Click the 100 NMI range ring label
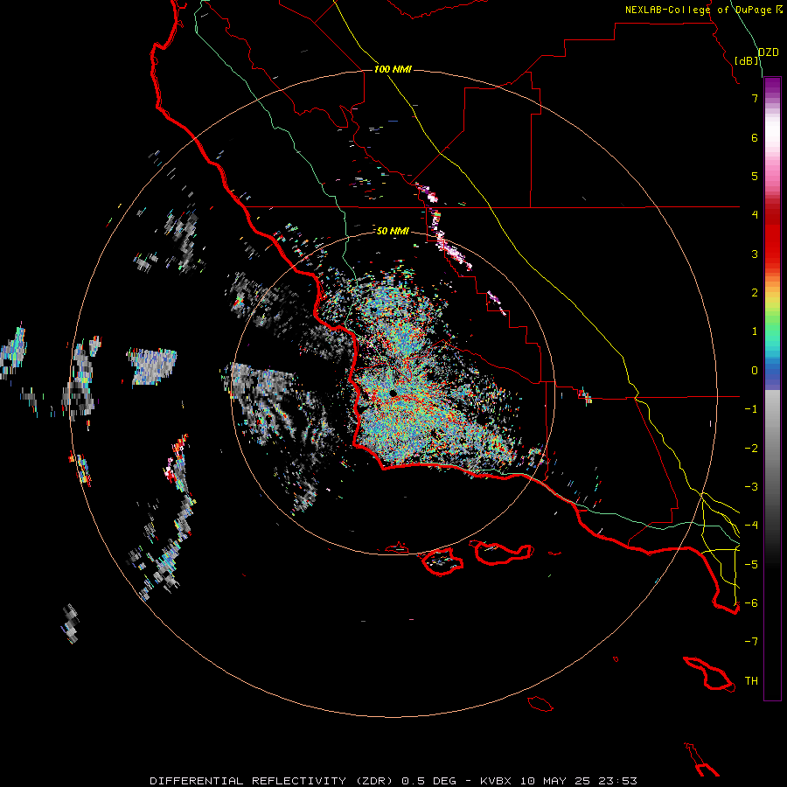This screenshot has height=787, width=787. 393,69
